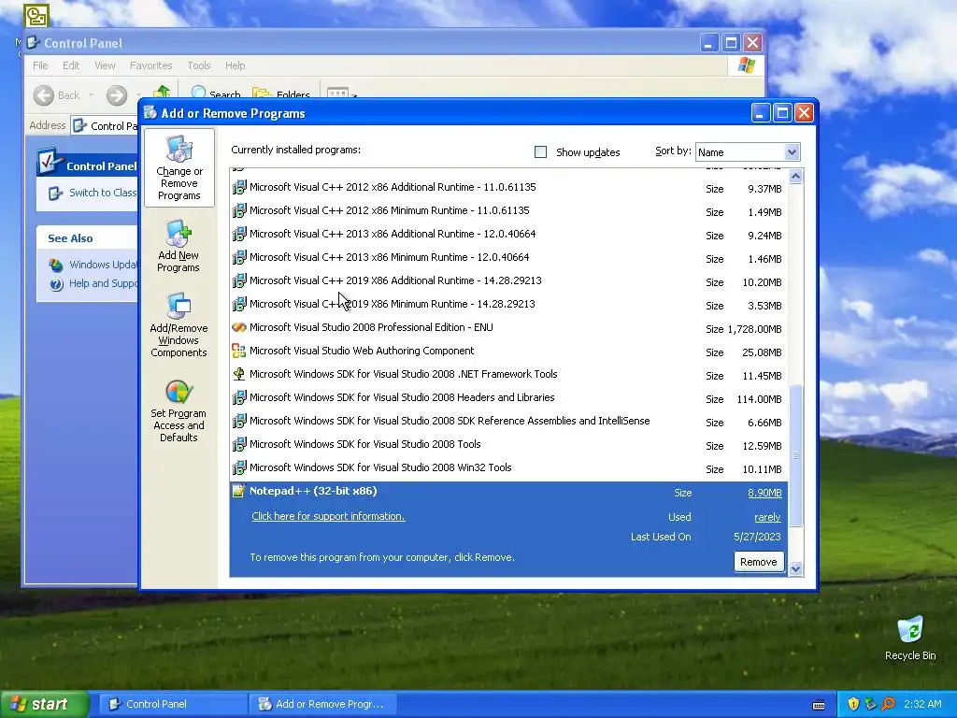Select Change or Remove Programs sidebar icon

tap(179, 168)
